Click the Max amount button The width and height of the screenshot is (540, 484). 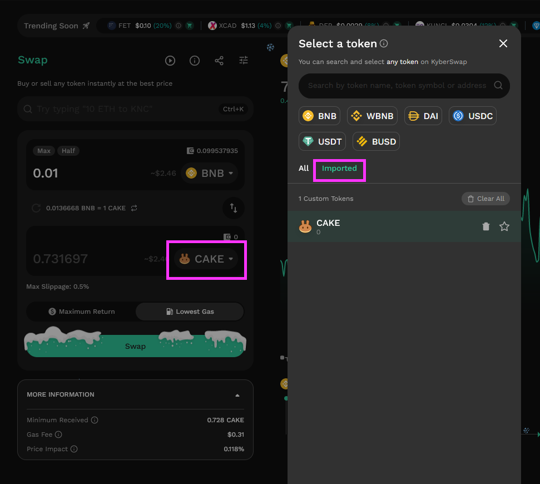tap(44, 151)
